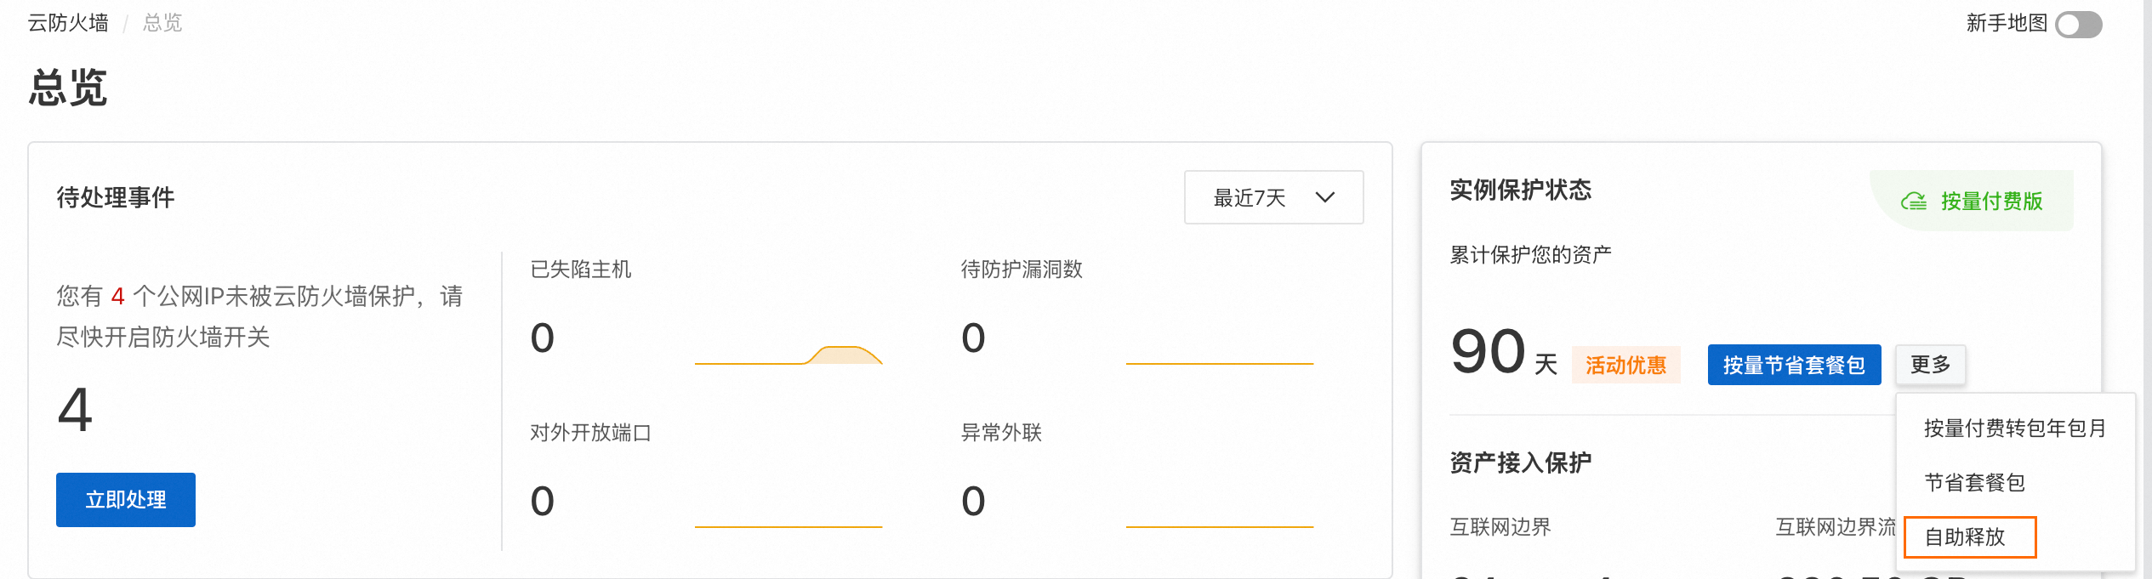
Task: Click the red 4 unprotected IP count
Action: [117, 296]
